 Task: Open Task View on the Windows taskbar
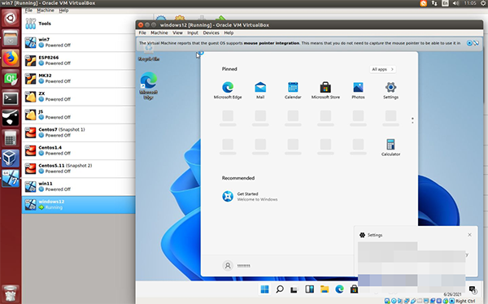294,289
